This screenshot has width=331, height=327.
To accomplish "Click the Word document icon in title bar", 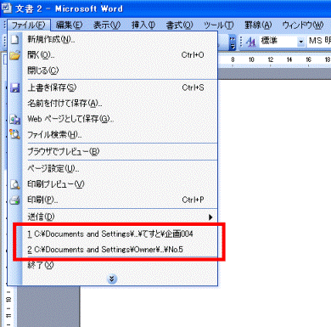I will point(6,8).
